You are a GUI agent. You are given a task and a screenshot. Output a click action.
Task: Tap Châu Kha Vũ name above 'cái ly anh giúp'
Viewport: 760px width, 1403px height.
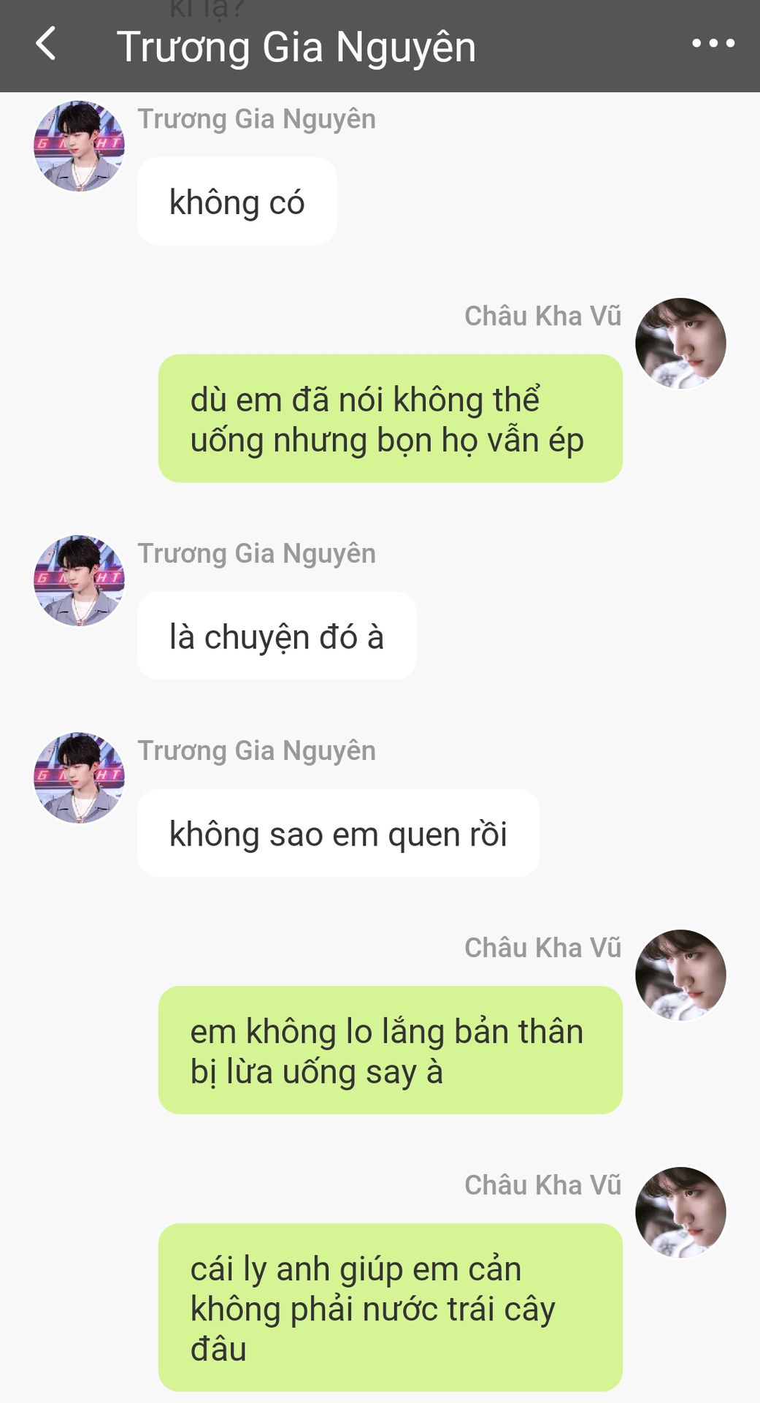tap(543, 1185)
